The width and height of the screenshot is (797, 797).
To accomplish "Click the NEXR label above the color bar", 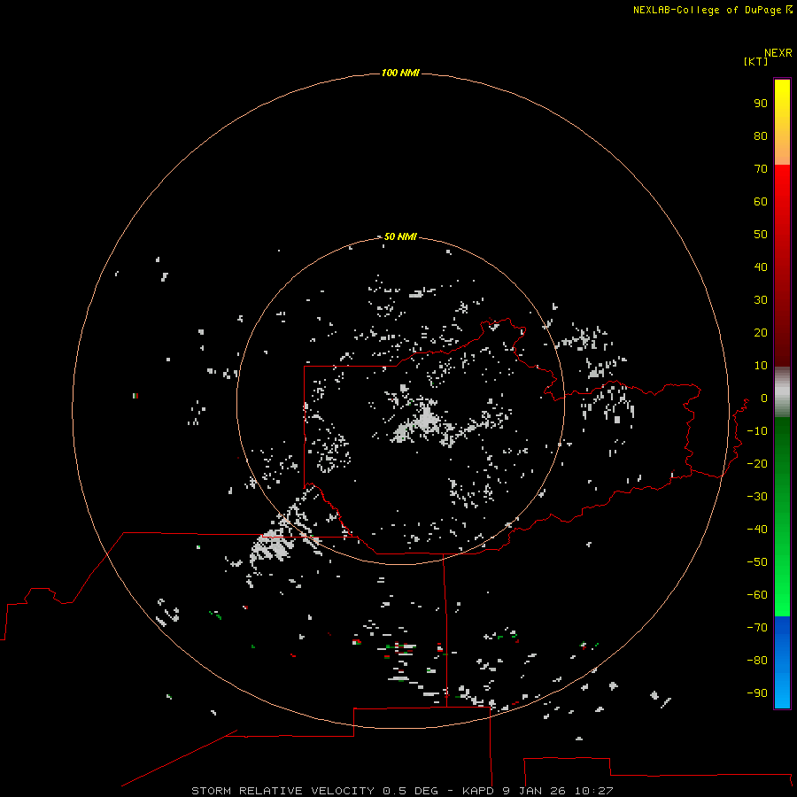I will [778, 53].
